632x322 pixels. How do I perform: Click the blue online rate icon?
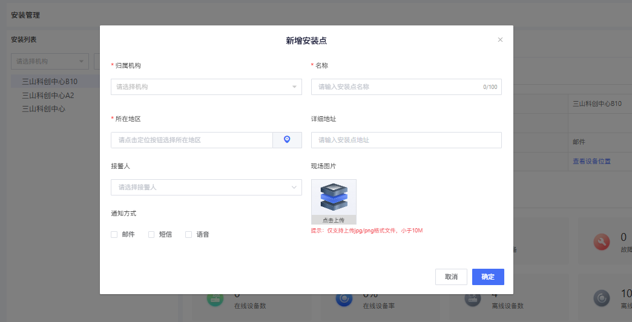[x=344, y=300]
